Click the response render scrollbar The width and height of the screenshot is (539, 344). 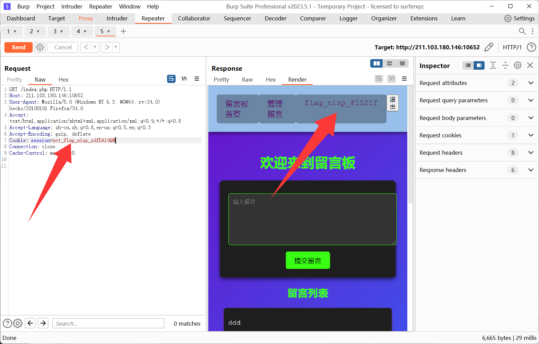click(410, 144)
